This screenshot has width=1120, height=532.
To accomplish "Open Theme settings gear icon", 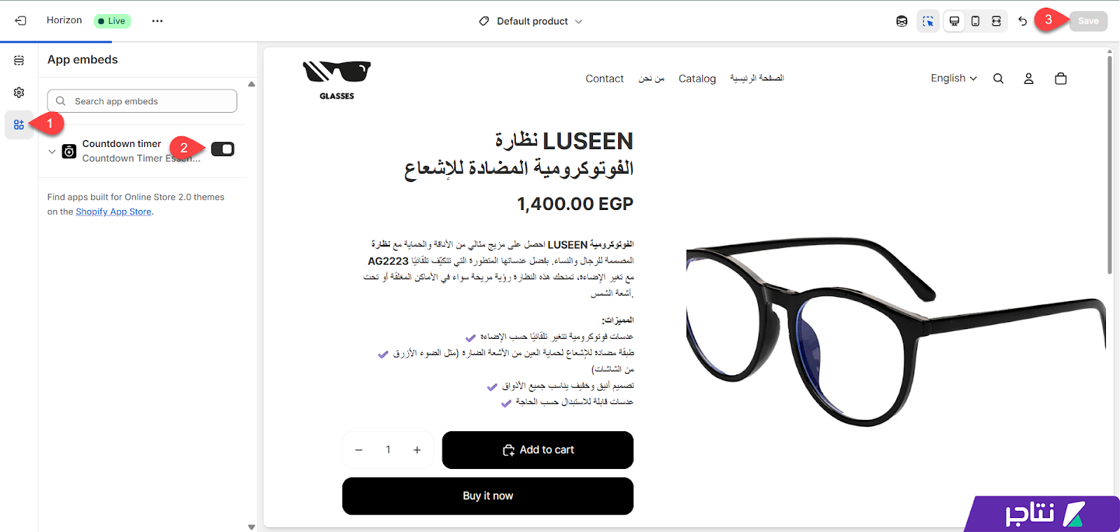I will [x=19, y=92].
